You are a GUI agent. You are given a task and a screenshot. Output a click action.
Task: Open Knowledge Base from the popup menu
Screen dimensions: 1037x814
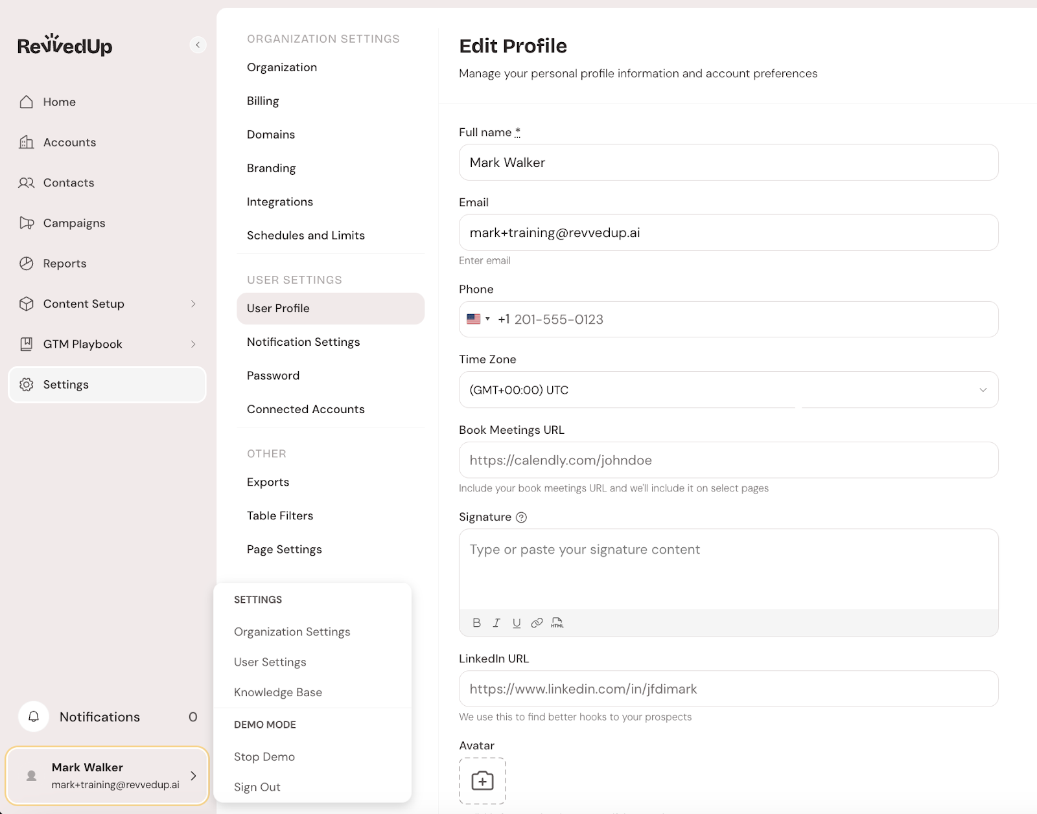point(278,692)
